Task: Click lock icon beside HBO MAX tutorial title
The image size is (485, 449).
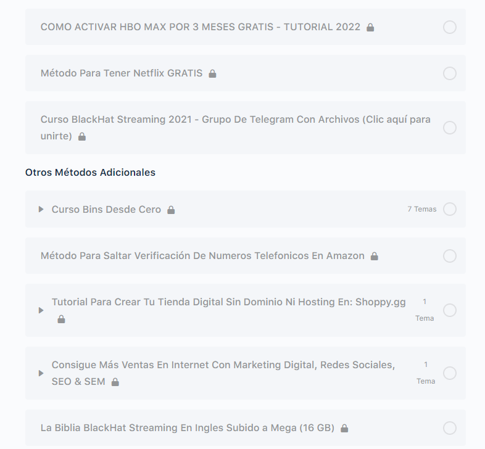Action: [370, 28]
